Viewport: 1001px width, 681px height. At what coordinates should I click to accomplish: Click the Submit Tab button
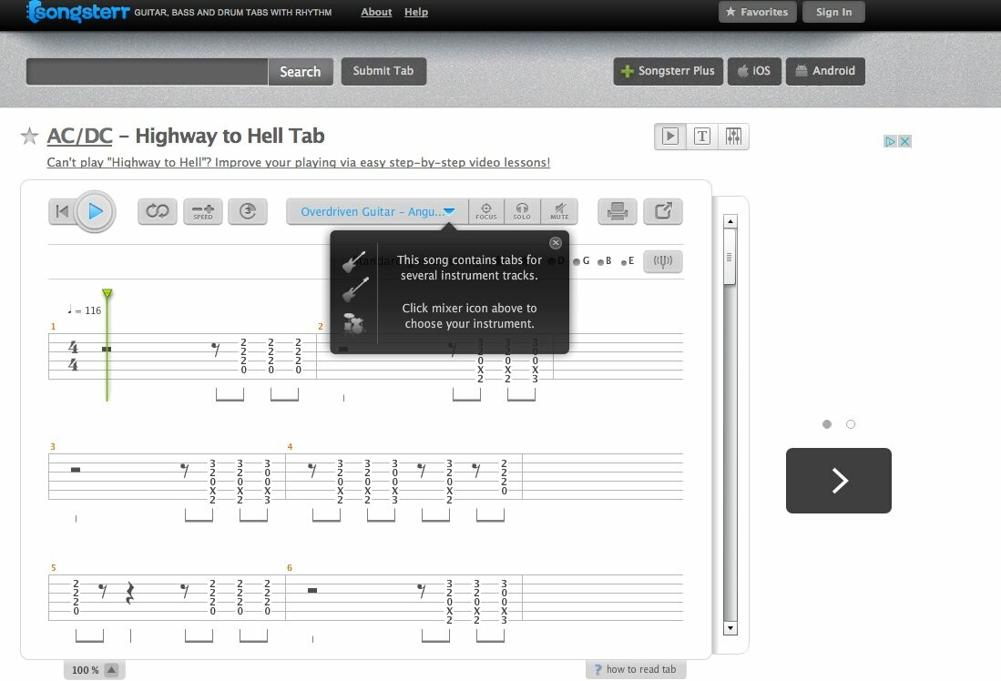click(x=383, y=71)
